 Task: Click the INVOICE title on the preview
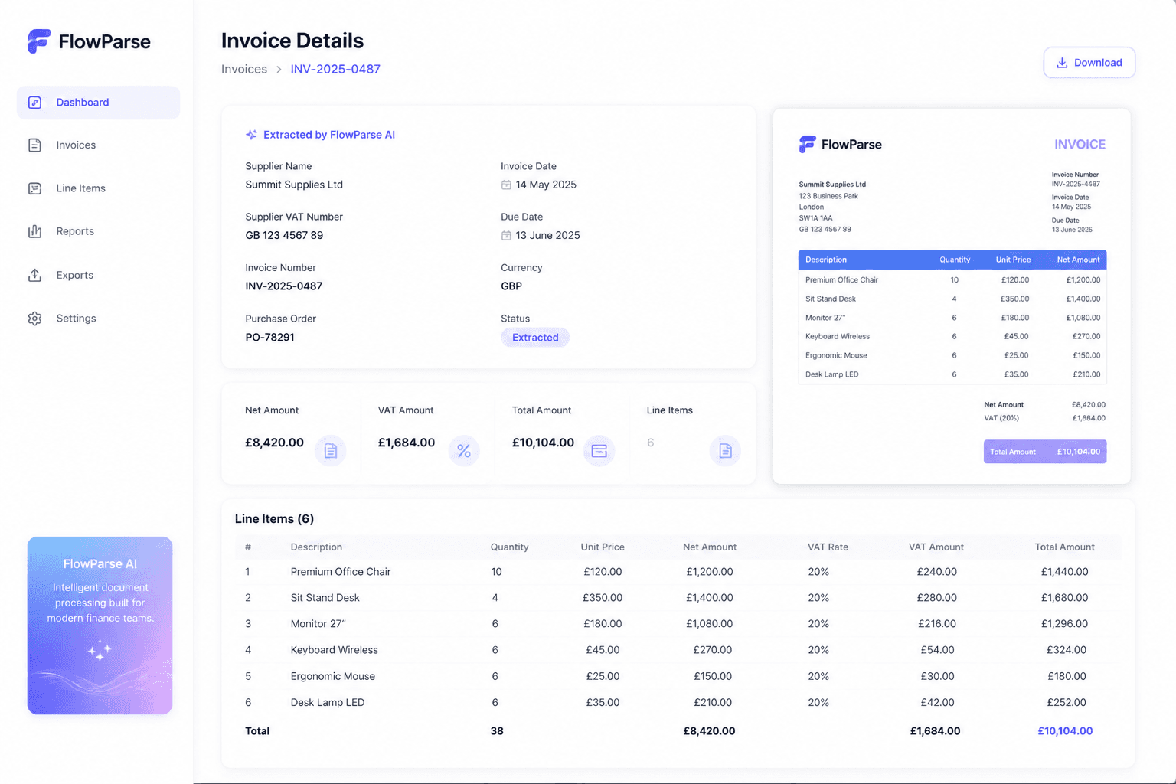[1080, 144]
